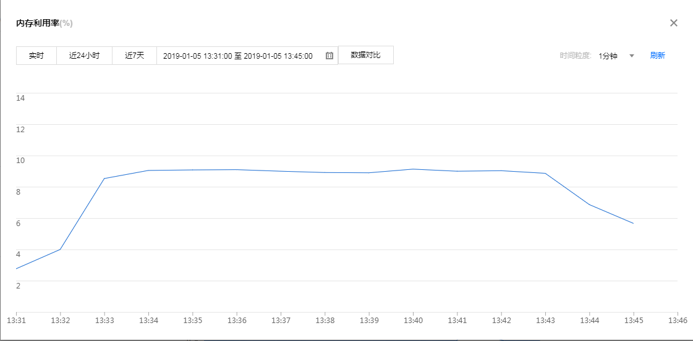
Task: Select the 近24小时 time range
Action: 84,56
